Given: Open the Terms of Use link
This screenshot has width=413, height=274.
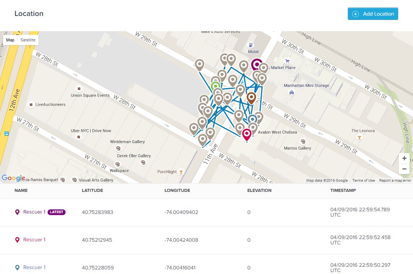Looking at the screenshot, I should click(363, 180).
